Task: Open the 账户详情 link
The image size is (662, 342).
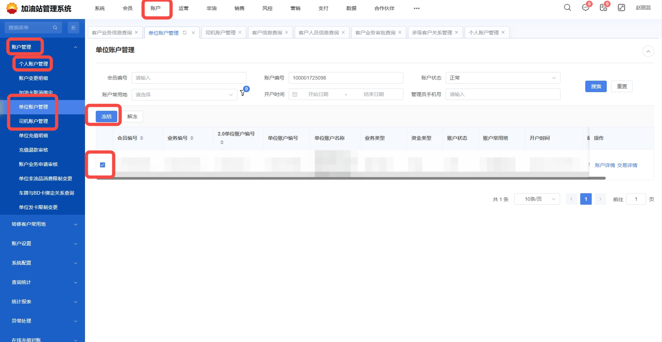Action: point(605,165)
